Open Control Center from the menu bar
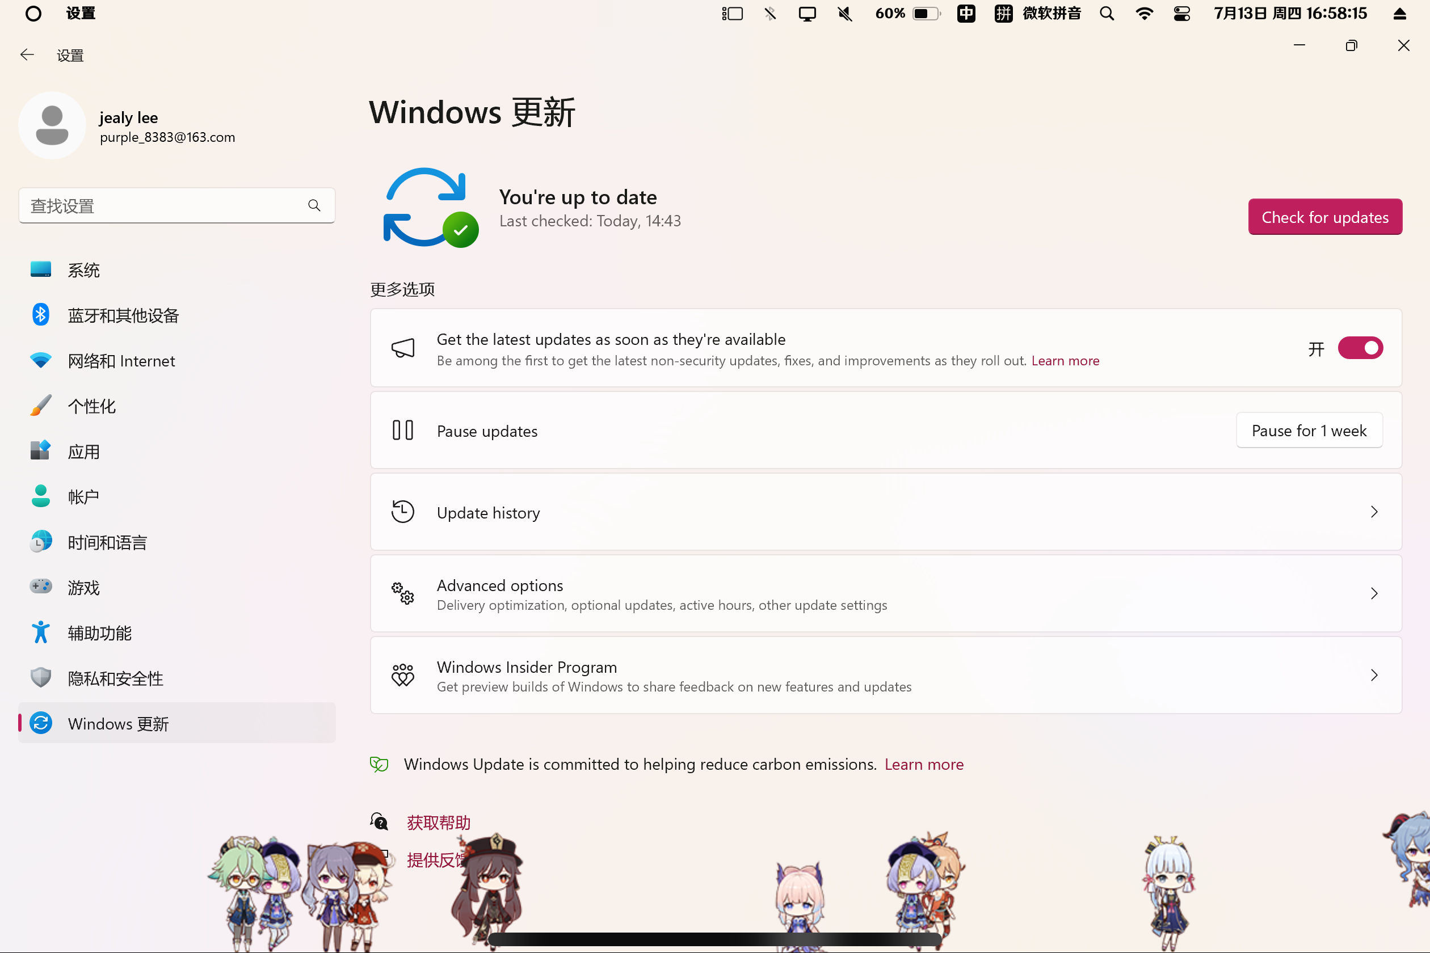The width and height of the screenshot is (1430, 953). (x=1182, y=14)
